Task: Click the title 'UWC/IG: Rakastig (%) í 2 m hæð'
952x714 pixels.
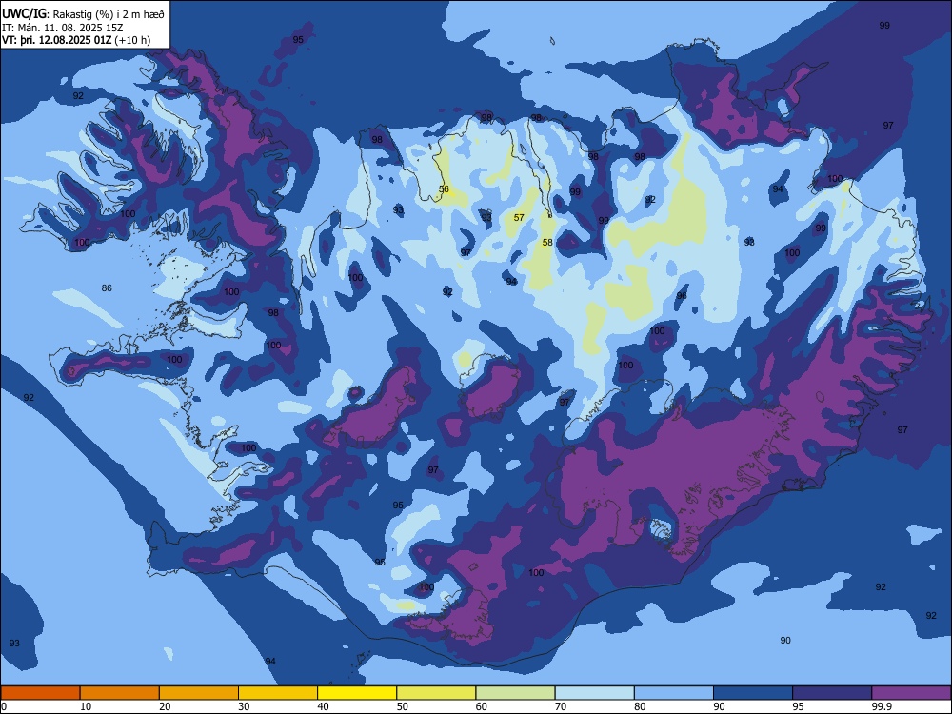Action: tap(83, 14)
